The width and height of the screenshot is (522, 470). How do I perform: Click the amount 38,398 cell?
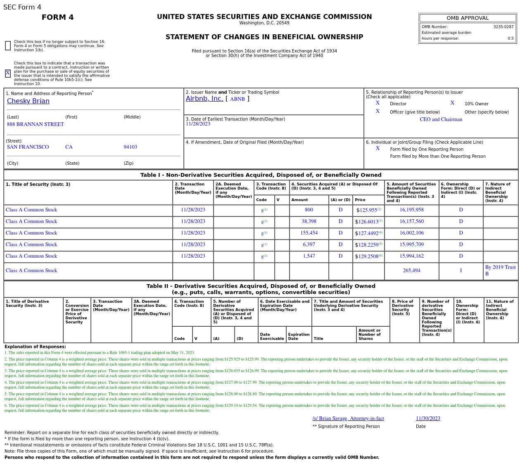pos(309,221)
